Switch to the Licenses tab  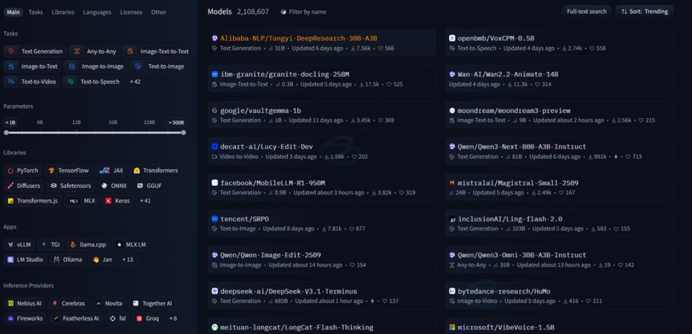click(131, 12)
